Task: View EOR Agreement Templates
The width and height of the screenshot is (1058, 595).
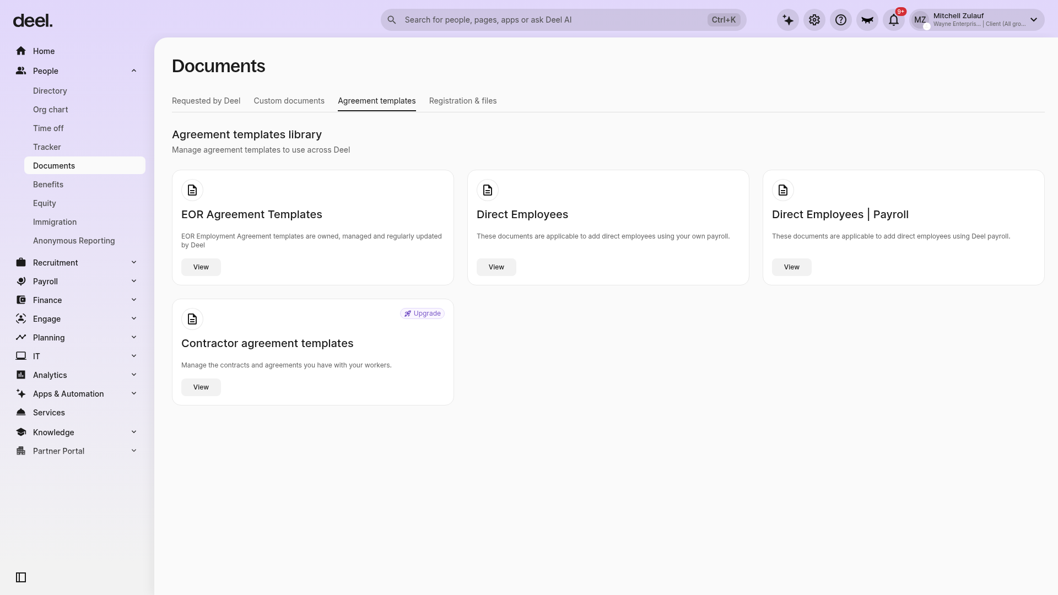Action: coord(201,267)
